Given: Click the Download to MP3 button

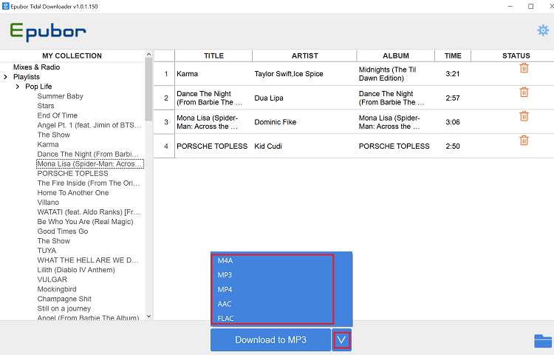Looking at the screenshot, I should point(270,340).
